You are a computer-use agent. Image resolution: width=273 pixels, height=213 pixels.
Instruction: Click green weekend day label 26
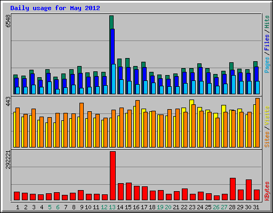(x=216, y=207)
